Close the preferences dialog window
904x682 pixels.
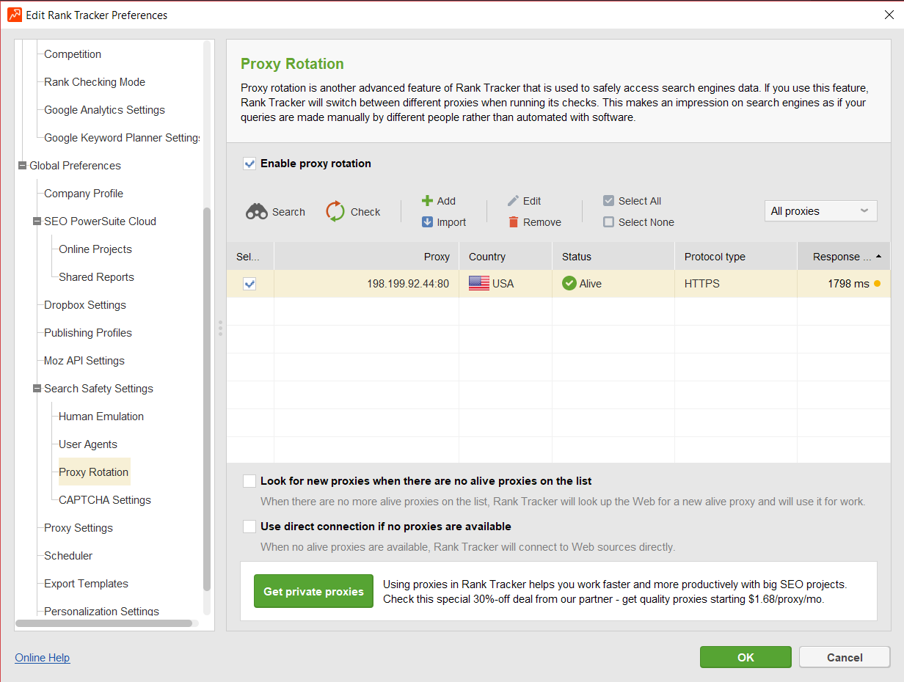tap(889, 15)
